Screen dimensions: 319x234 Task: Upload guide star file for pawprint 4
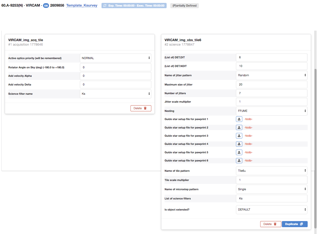click(239, 144)
